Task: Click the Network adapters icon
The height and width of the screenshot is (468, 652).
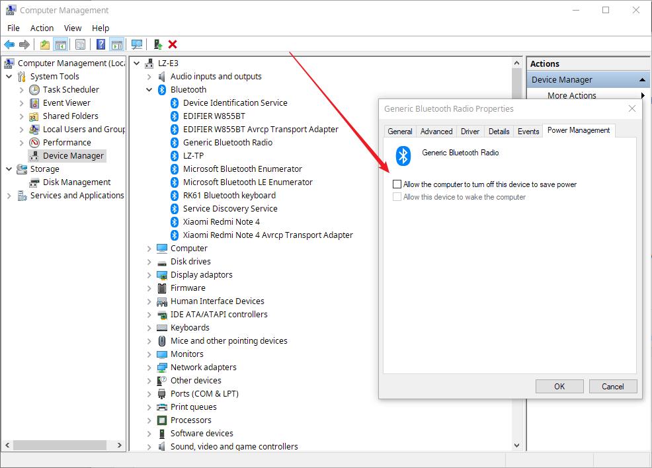Action: click(x=162, y=368)
